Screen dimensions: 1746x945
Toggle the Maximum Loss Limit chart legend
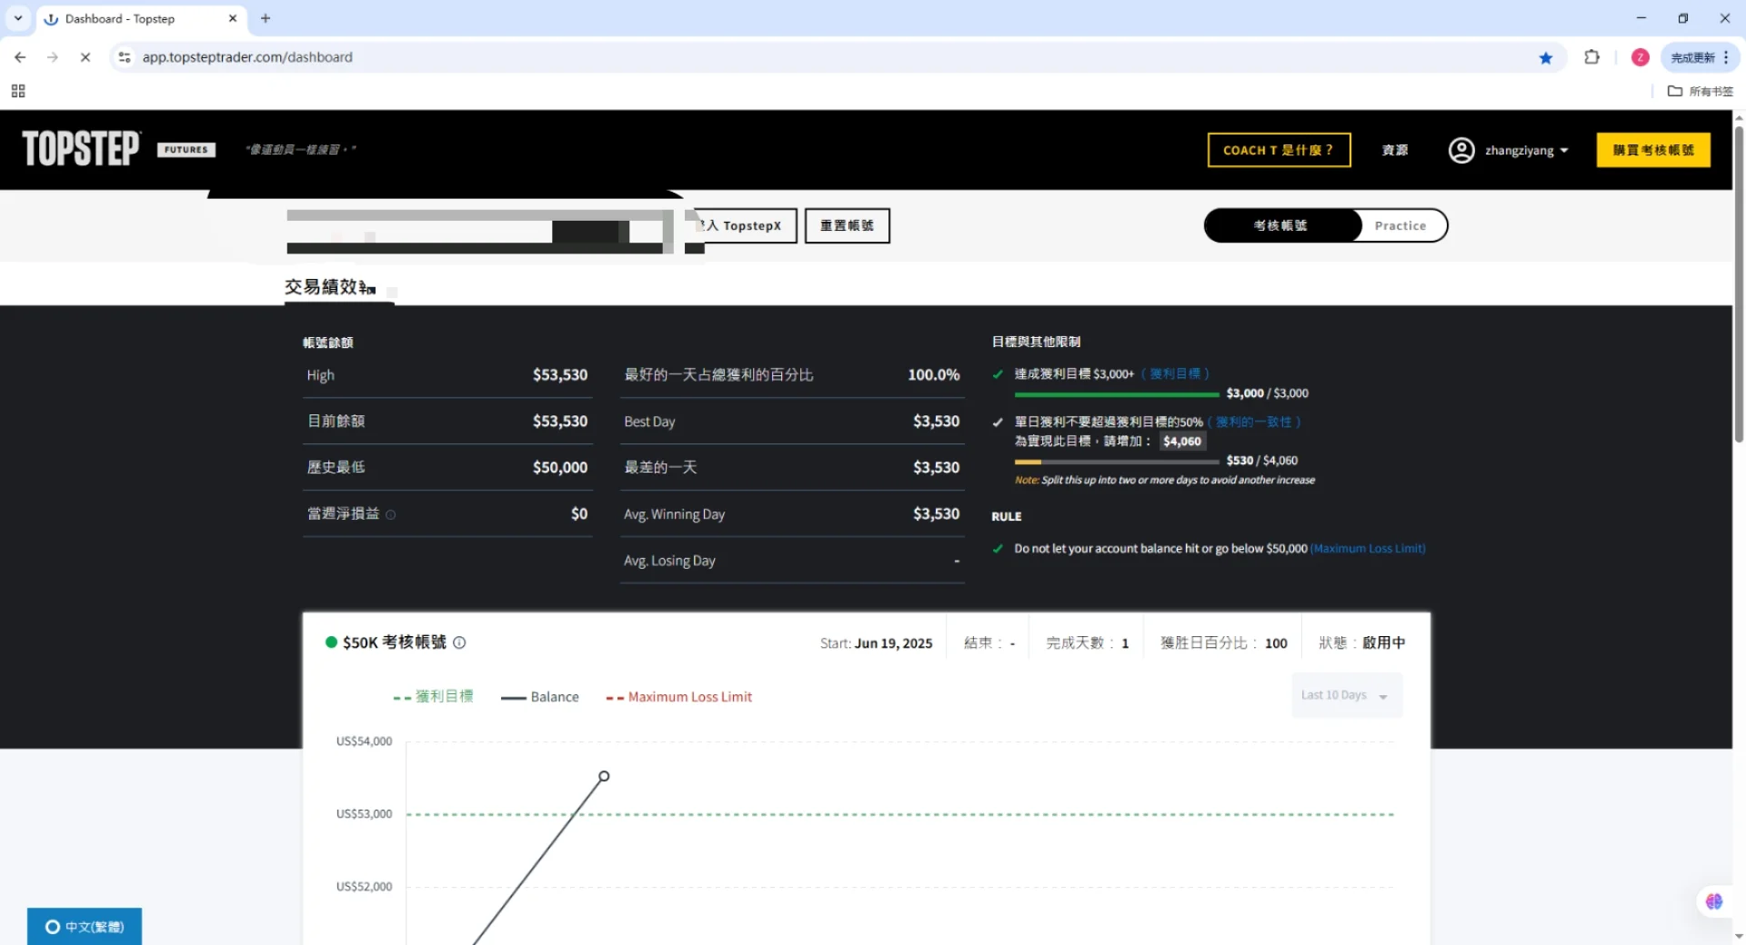(678, 697)
